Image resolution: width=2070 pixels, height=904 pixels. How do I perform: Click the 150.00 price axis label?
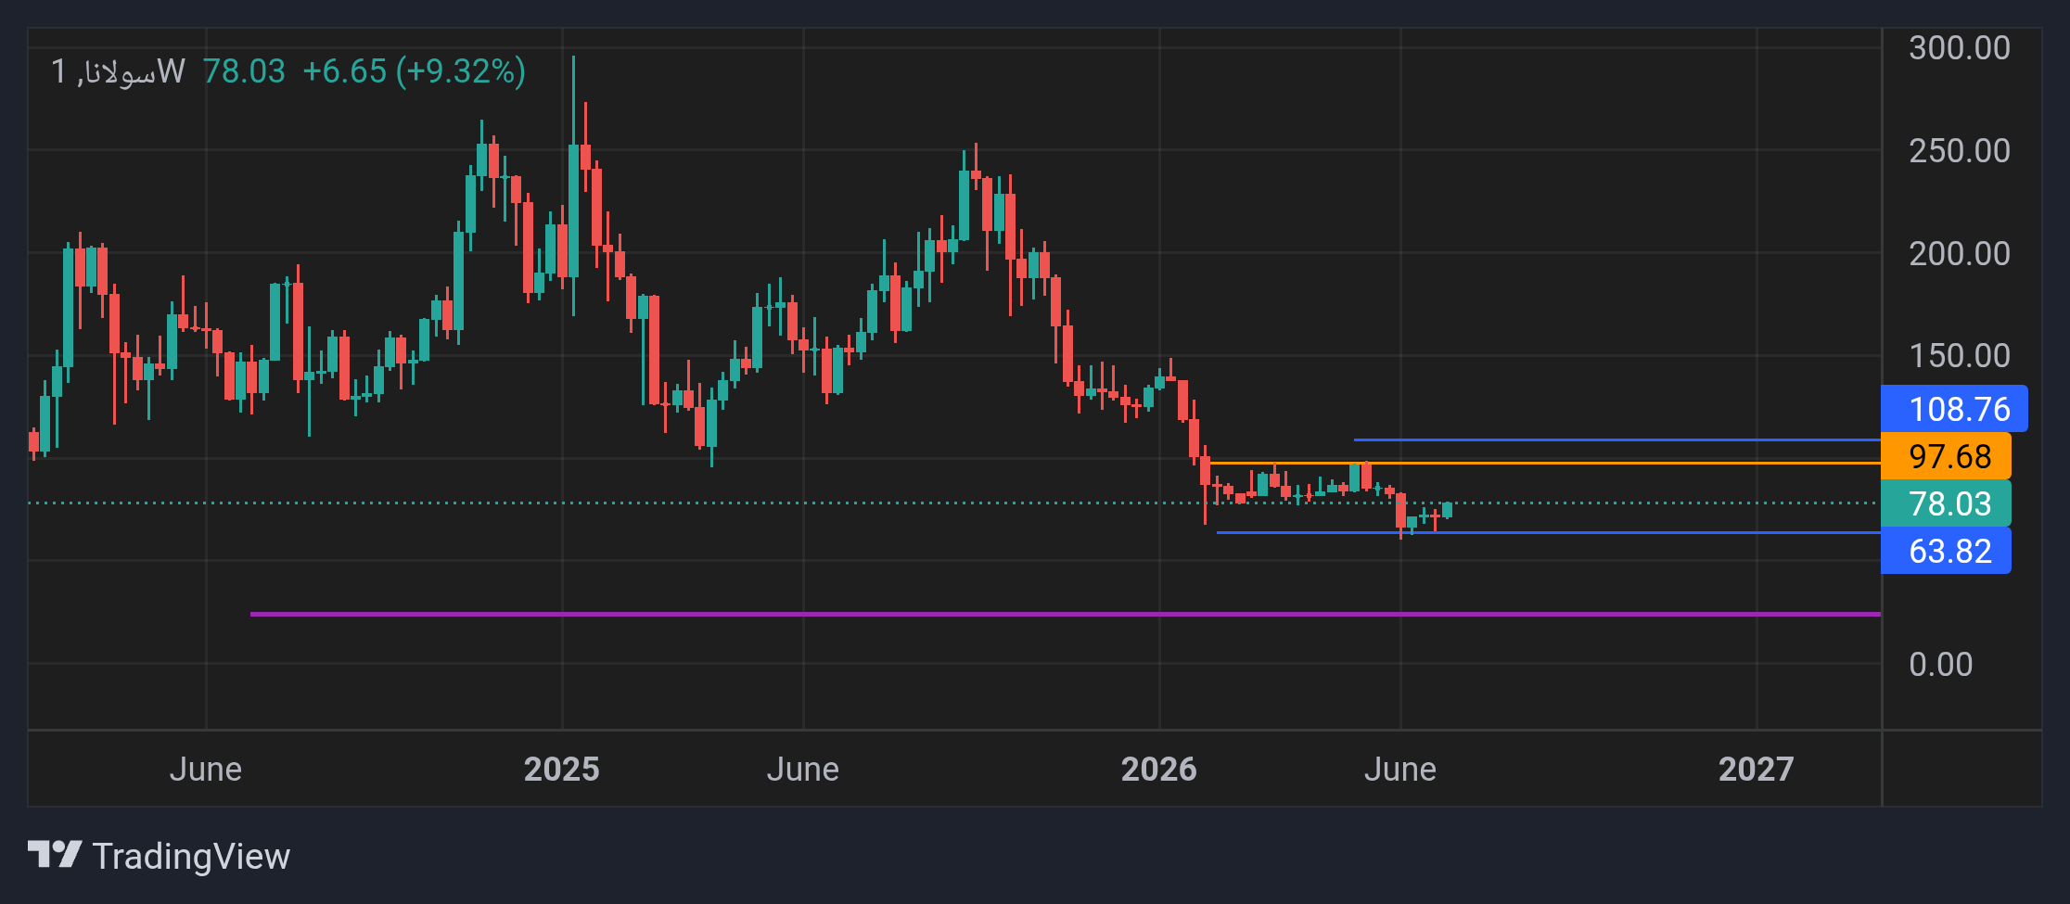[1959, 356]
